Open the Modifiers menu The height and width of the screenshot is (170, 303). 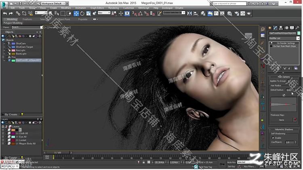pyautogui.click(x=66, y=8)
